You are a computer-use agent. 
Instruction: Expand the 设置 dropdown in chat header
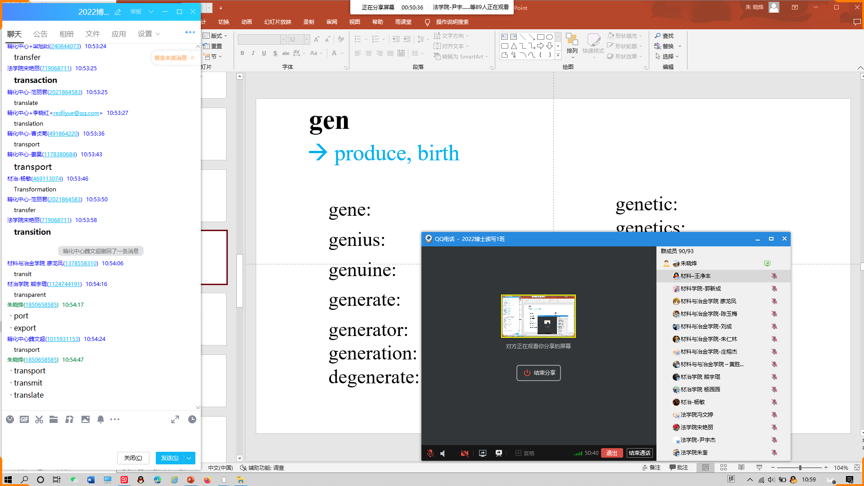[149, 34]
